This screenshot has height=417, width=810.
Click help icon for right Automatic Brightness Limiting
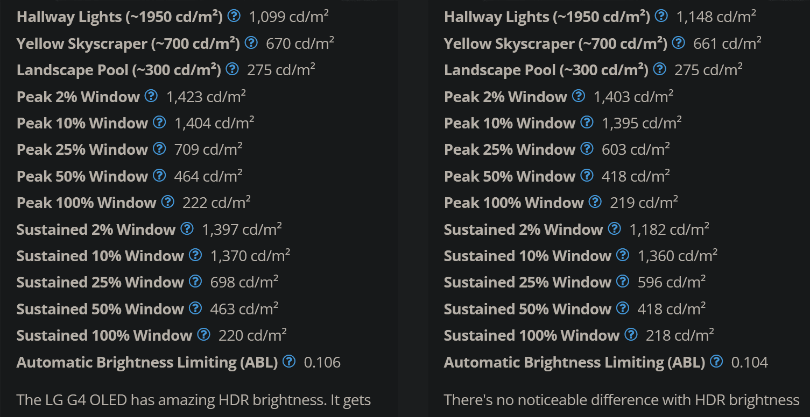716,362
